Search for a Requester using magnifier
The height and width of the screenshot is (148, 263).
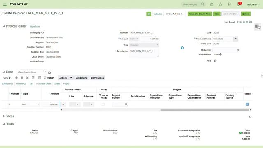click(238, 50)
